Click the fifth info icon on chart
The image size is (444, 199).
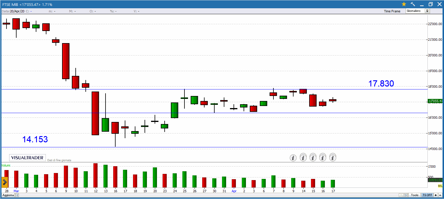coord(333,157)
